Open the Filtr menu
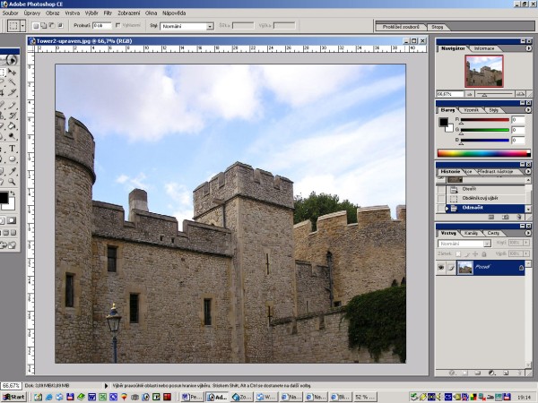The image size is (538, 403). point(108,14)
